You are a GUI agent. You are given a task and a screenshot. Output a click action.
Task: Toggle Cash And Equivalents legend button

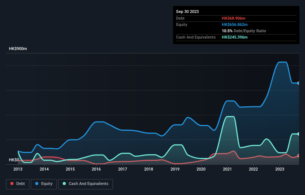coord(85,184)
